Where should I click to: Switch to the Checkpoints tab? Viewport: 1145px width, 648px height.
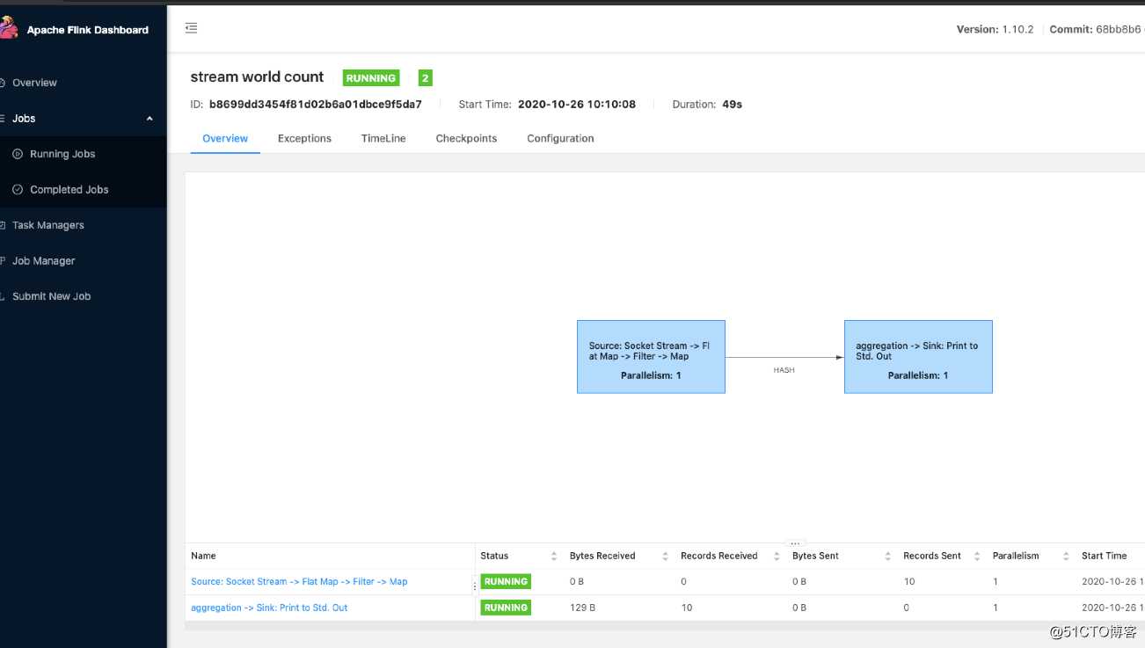point(466,138)
